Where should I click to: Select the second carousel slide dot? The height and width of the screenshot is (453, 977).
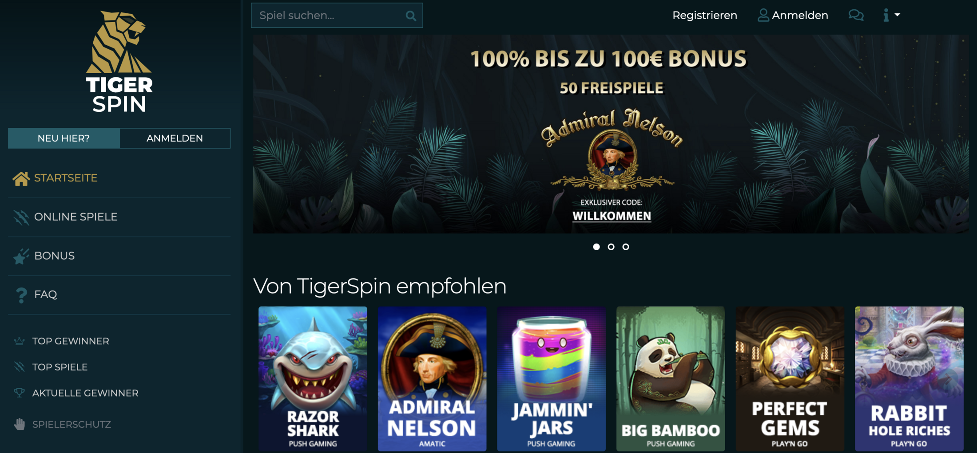pos(611,247)
